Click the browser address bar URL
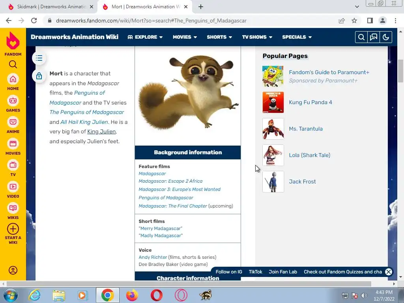 coord(151,21)
